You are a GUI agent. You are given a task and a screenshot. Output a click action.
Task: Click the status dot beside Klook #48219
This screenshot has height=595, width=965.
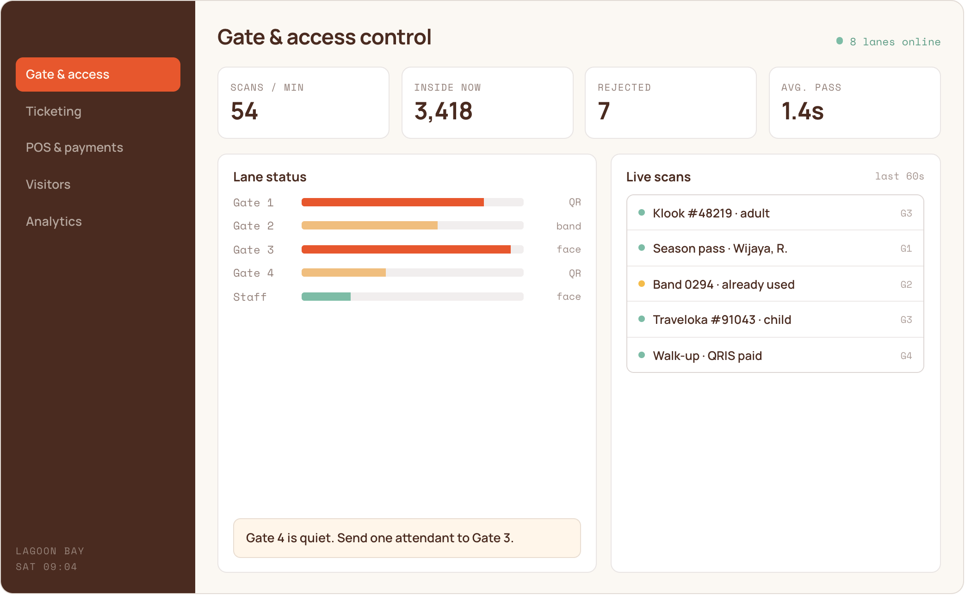coord(642,212)
